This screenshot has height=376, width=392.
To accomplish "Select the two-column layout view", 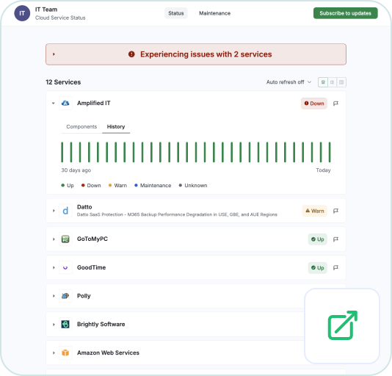I will (332, 82).
